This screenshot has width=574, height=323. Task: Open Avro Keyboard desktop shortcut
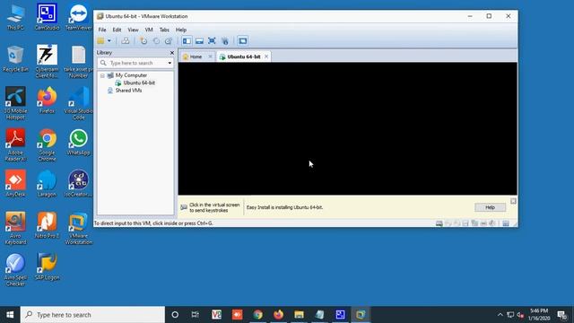pyautogui.click(x=15, y=228)
